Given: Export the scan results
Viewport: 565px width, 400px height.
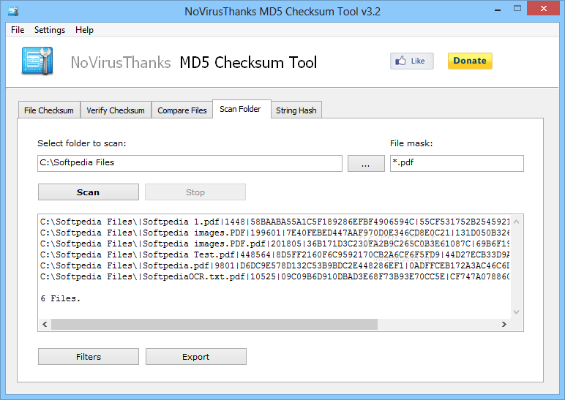Looking at the screenshot, I should (x=196, y=356).
